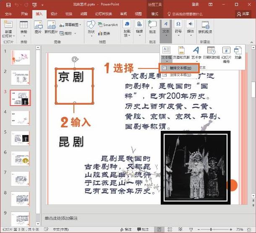Select slide 7 thumbnail
Screen dimensions: 256x233
click(21, 178)
